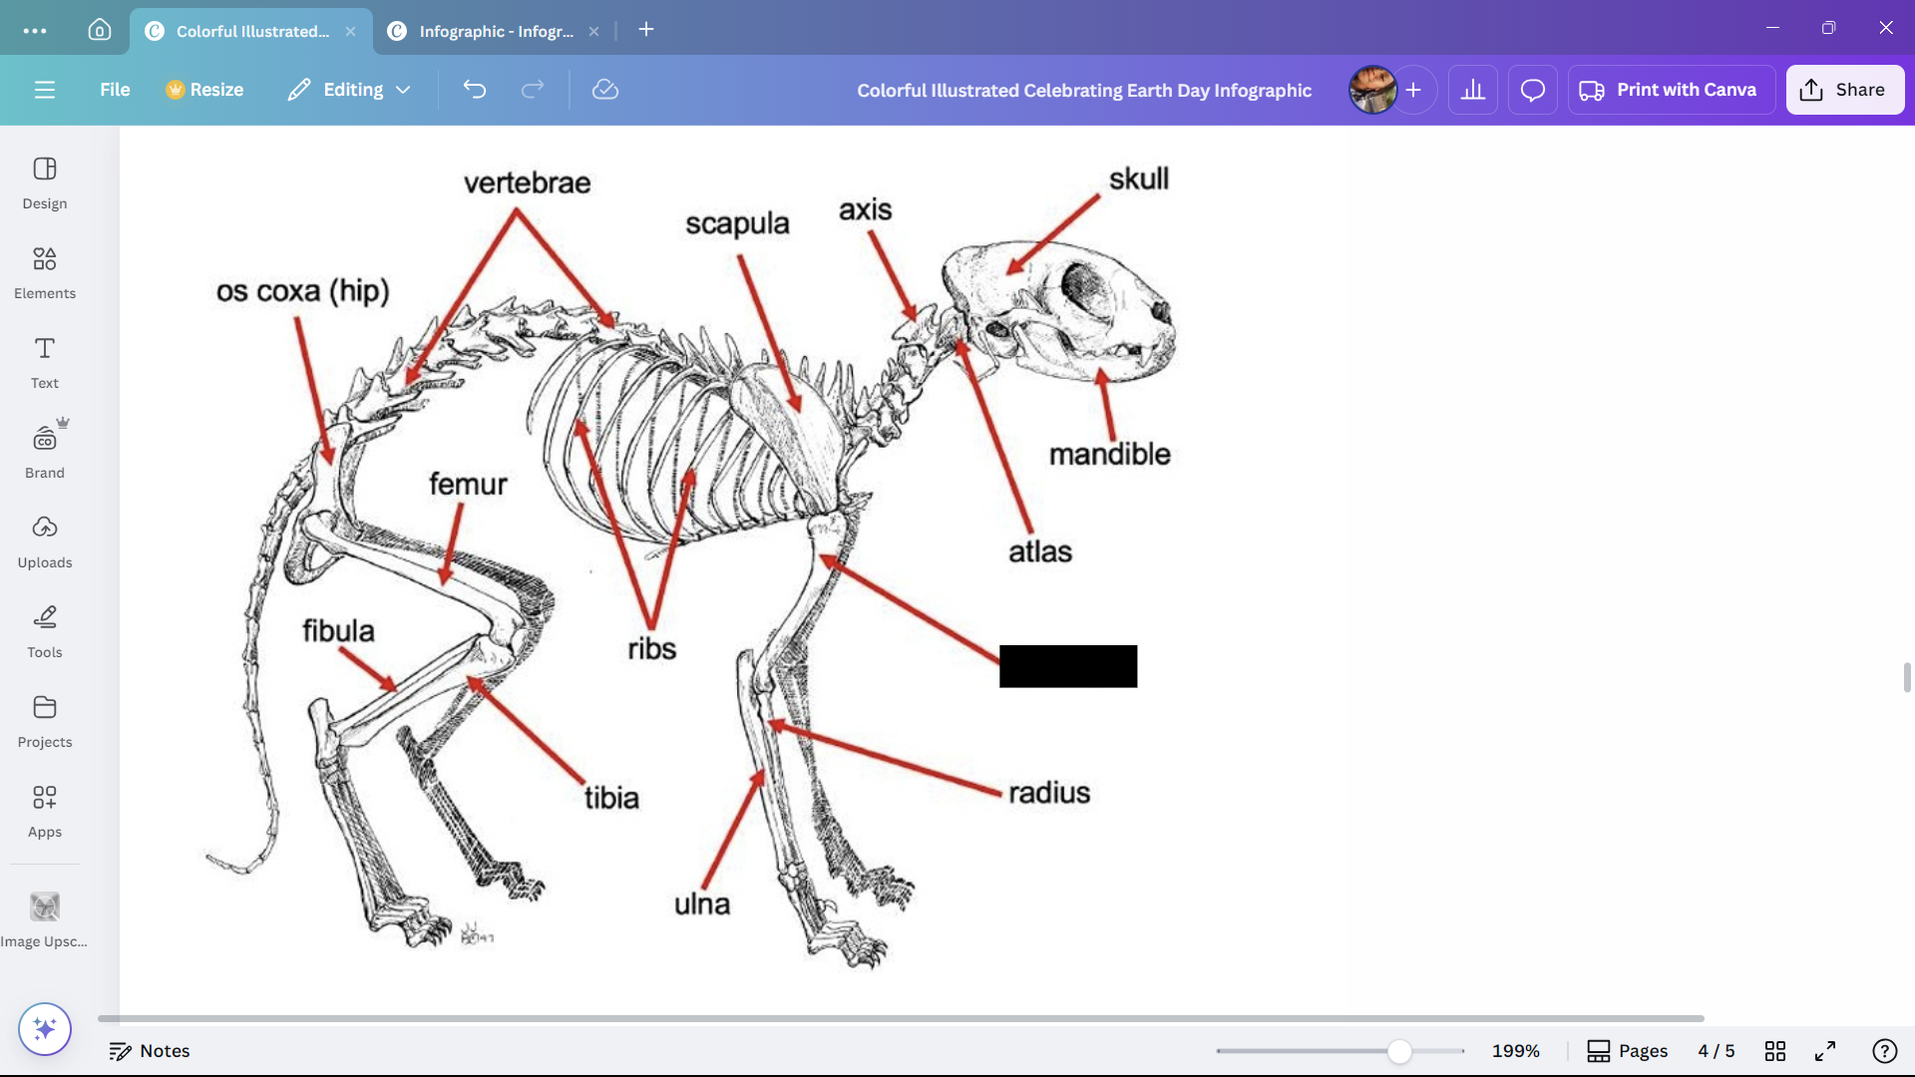
Task: Open the Canva AI assistant button
Action: (45, 1028)
